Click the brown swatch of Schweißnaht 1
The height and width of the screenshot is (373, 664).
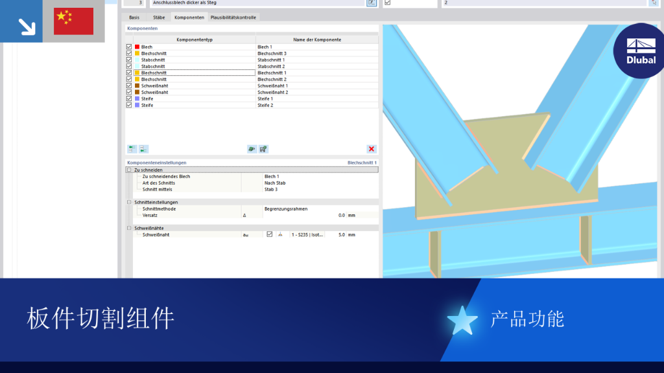click(x=137, y=85)
